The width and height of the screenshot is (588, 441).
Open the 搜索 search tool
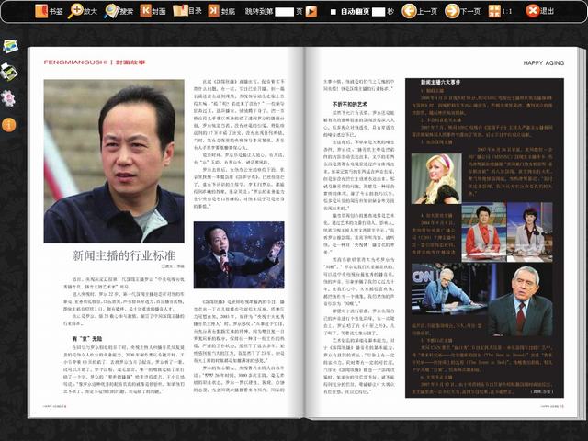119,11
